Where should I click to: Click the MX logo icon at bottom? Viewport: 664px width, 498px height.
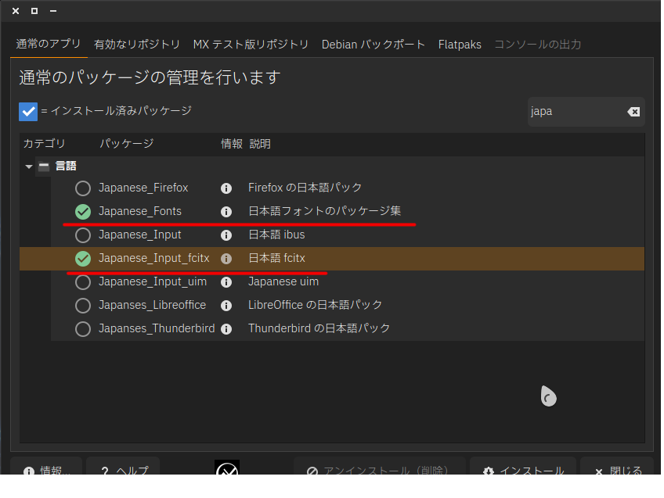click(x=227, y=468)
